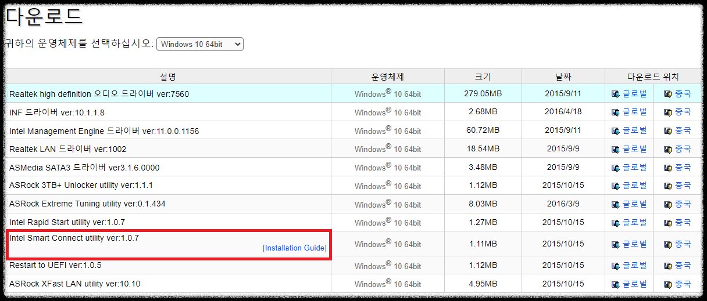
Task: Open the Installation Guide link for Intel Smart Connect
Action: point(295,248)
